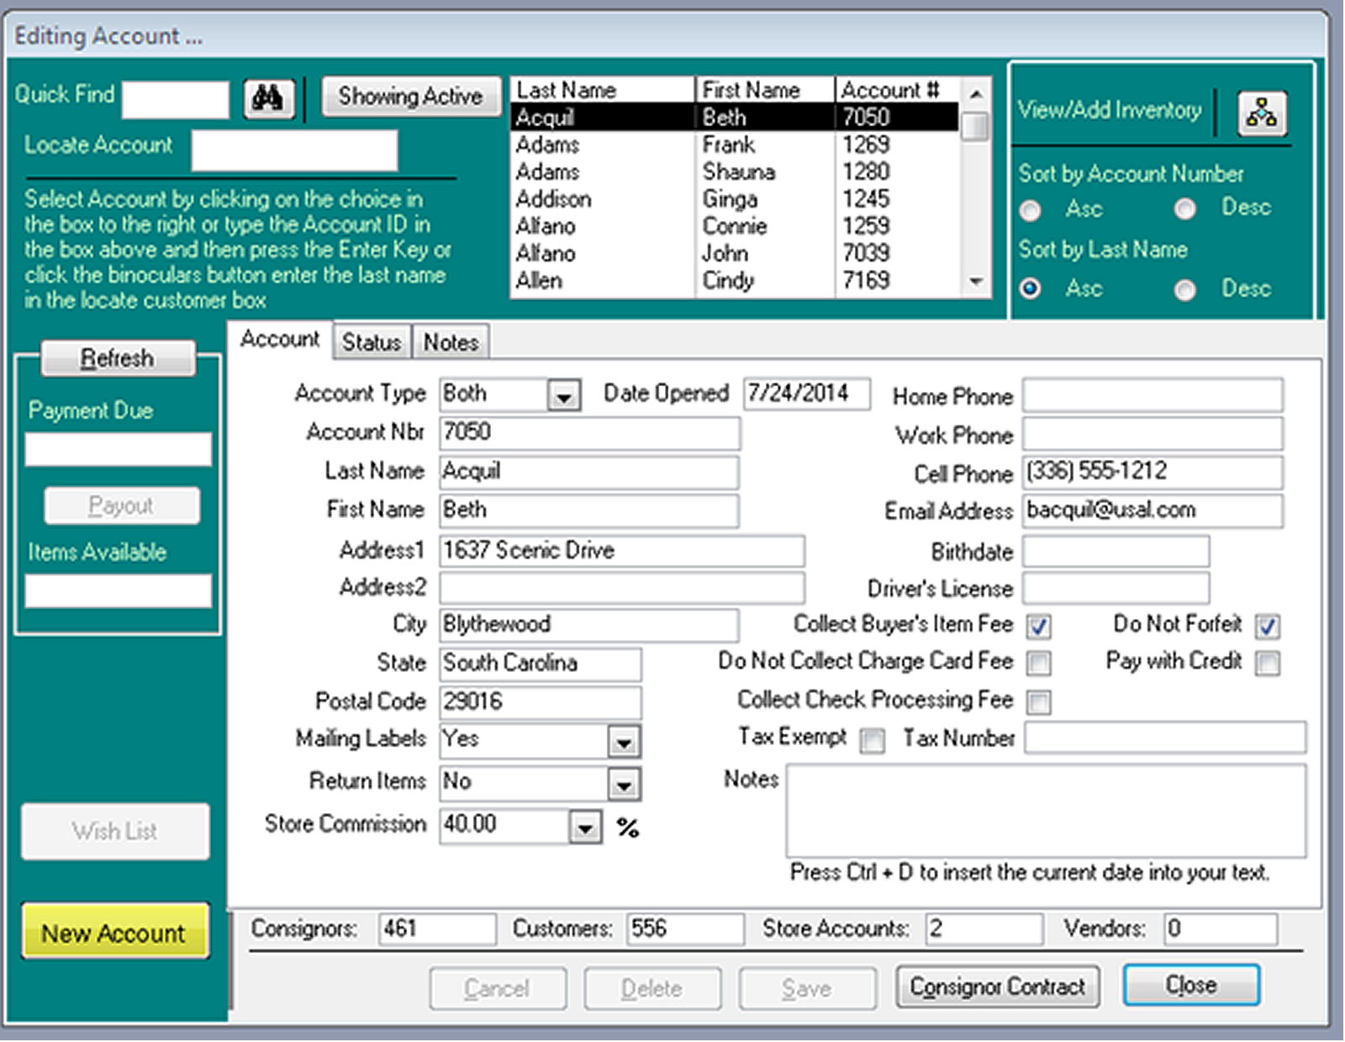Screen dimensions: 1345x1042
Task: Open the Mailing Labels dropdown
Action: (623, 743)
